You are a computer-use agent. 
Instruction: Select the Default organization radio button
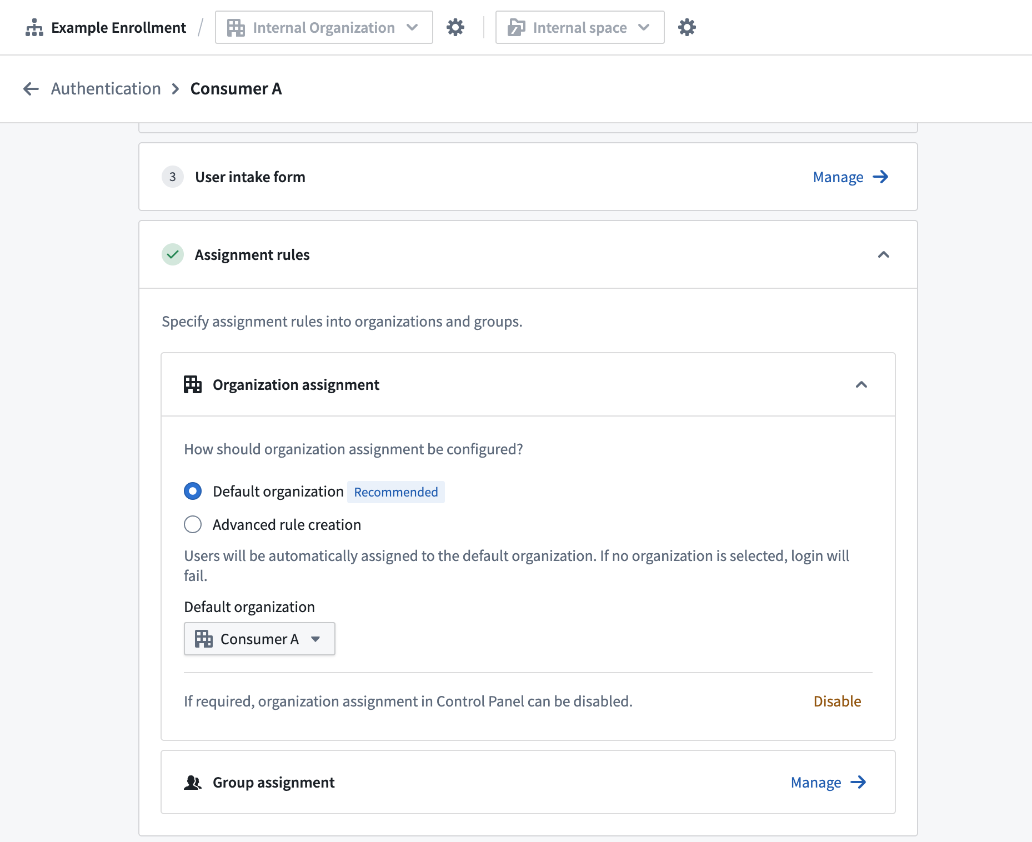[193, 491]
